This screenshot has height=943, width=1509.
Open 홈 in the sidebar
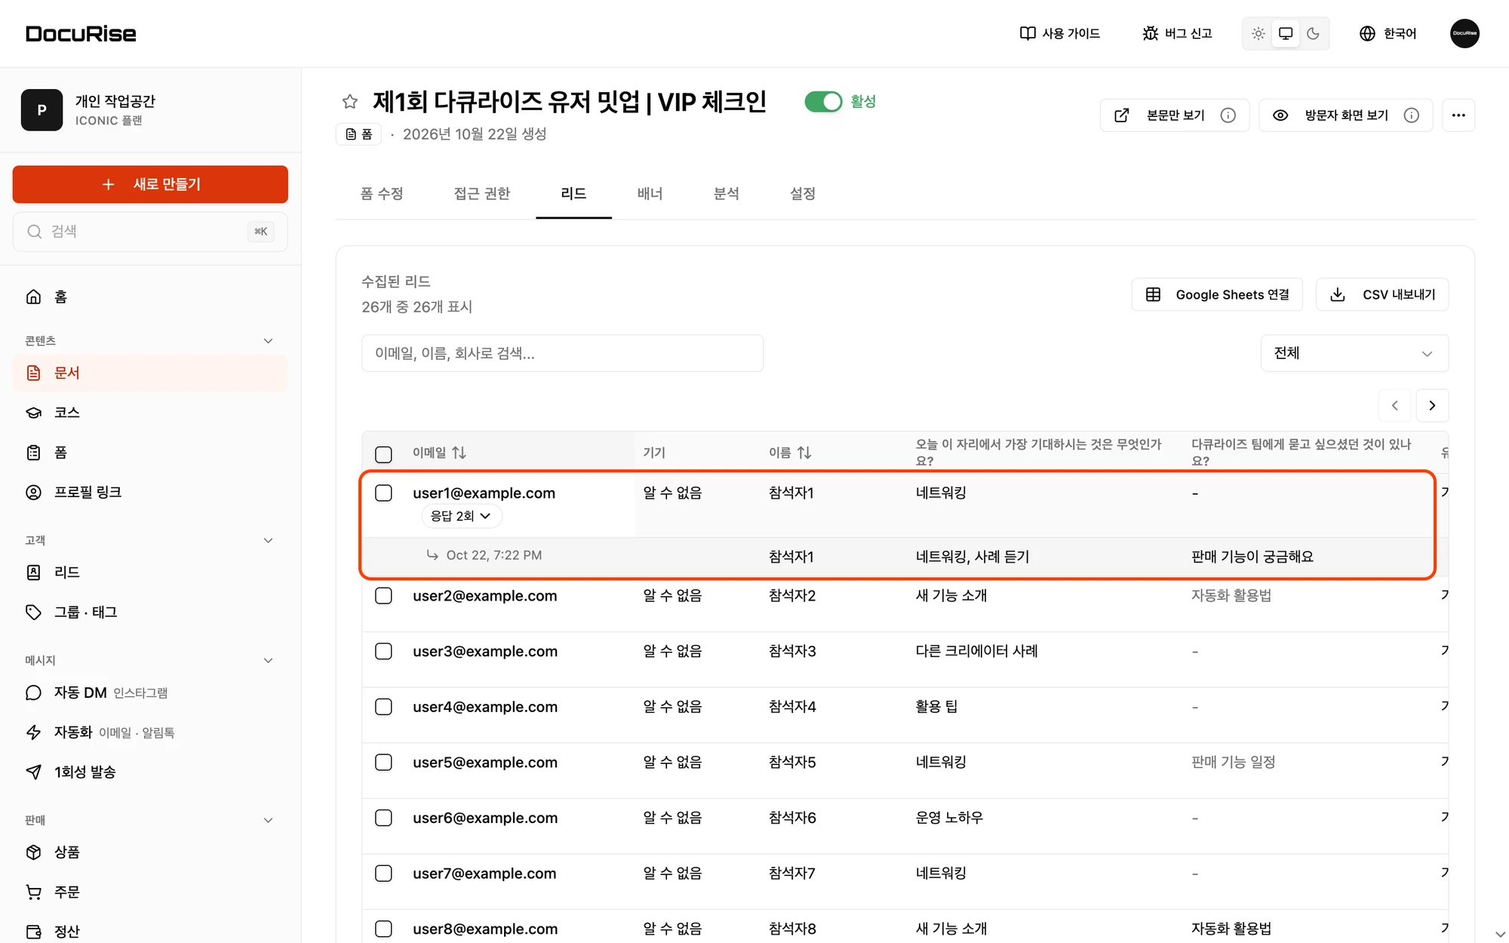tap(150, 296)
